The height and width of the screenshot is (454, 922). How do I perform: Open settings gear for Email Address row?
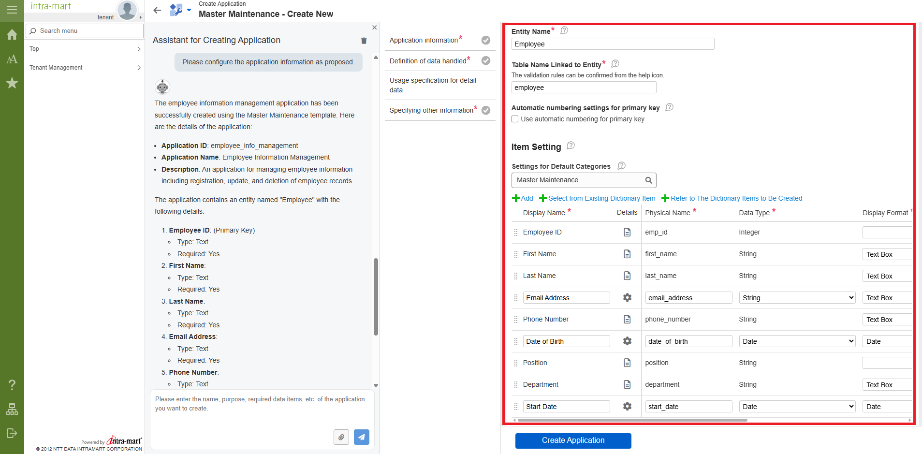point(627,298)
